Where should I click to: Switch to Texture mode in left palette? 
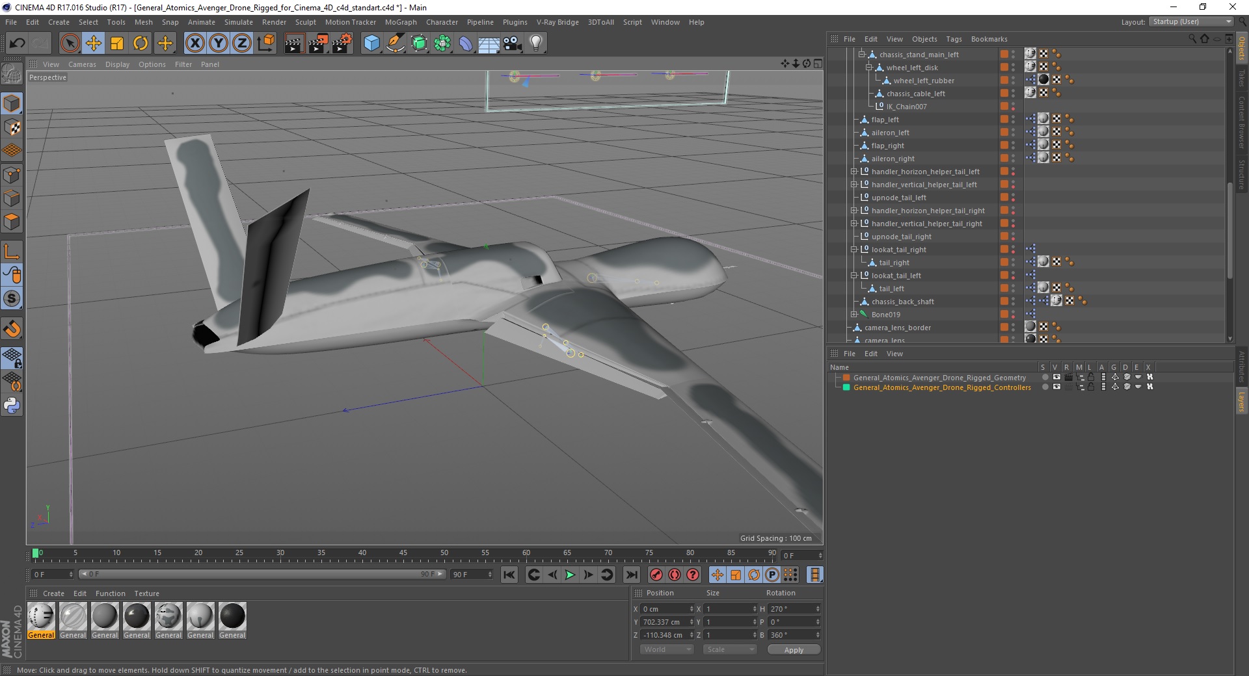[x=12, y=127]
